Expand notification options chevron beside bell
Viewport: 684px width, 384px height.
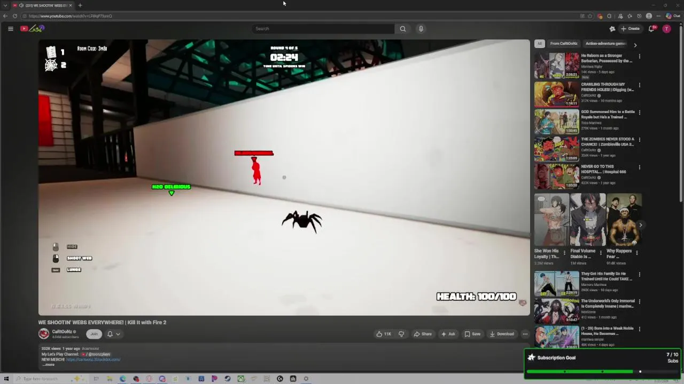(x=118, y=334)
